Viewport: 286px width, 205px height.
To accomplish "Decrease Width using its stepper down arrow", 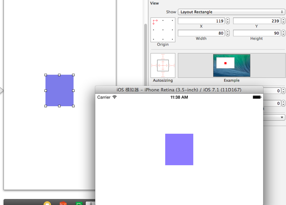I will click(x=228, y=35).
